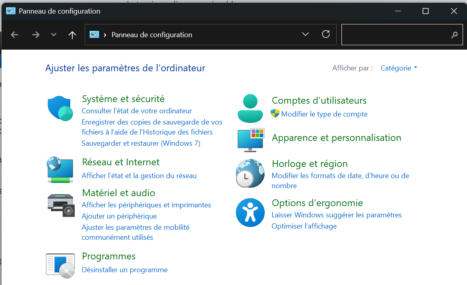
Task: Click the Horloge et région clock icon
Action: [250, 173]
